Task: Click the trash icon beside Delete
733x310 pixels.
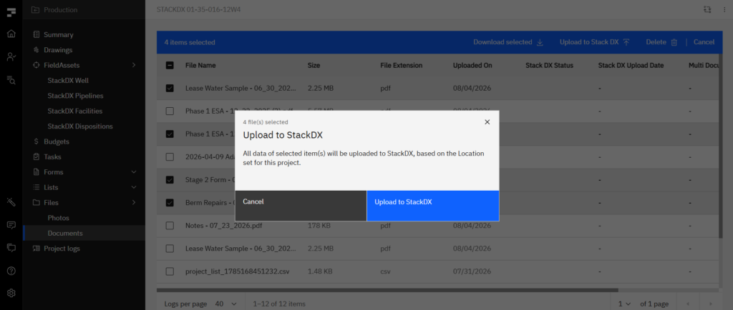Action: click(674, 42)
